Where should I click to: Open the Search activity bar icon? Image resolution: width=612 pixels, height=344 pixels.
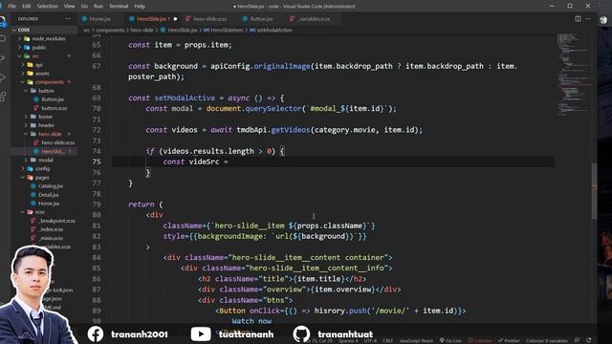click(x=3, y=39)
